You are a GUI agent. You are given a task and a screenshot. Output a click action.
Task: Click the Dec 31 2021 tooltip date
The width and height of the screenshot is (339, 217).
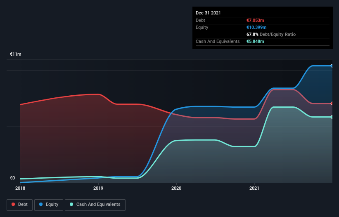(208, 13)
